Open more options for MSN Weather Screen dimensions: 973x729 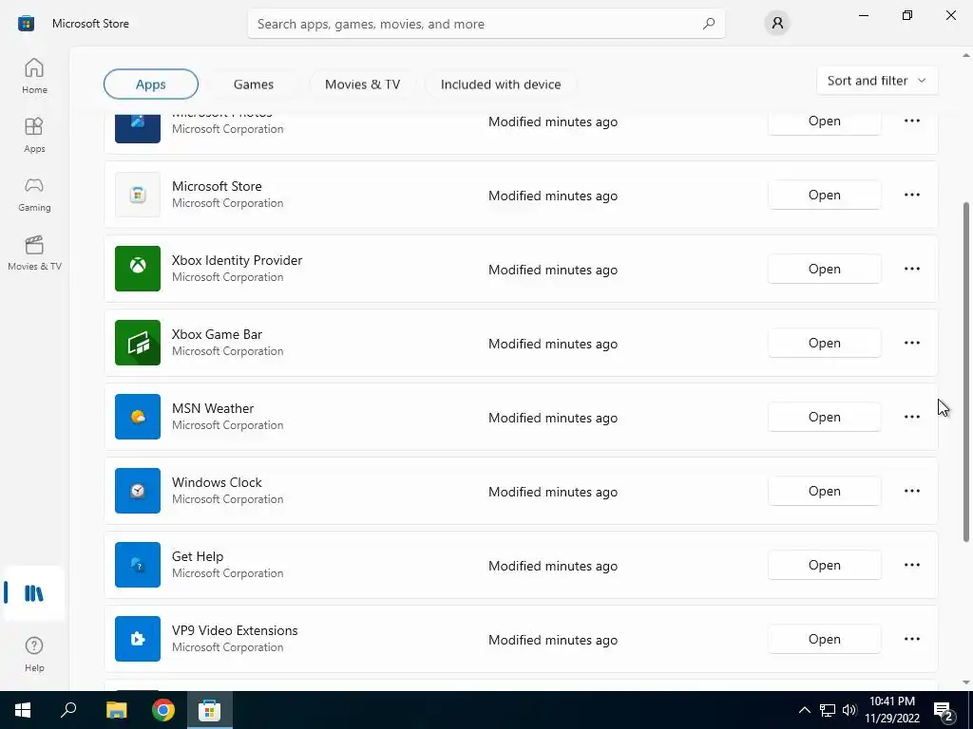click(x=911, y=417)
